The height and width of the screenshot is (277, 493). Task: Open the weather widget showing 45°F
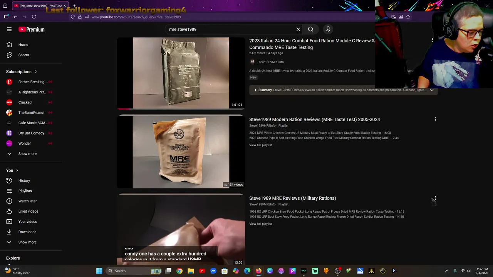point(18,271)
